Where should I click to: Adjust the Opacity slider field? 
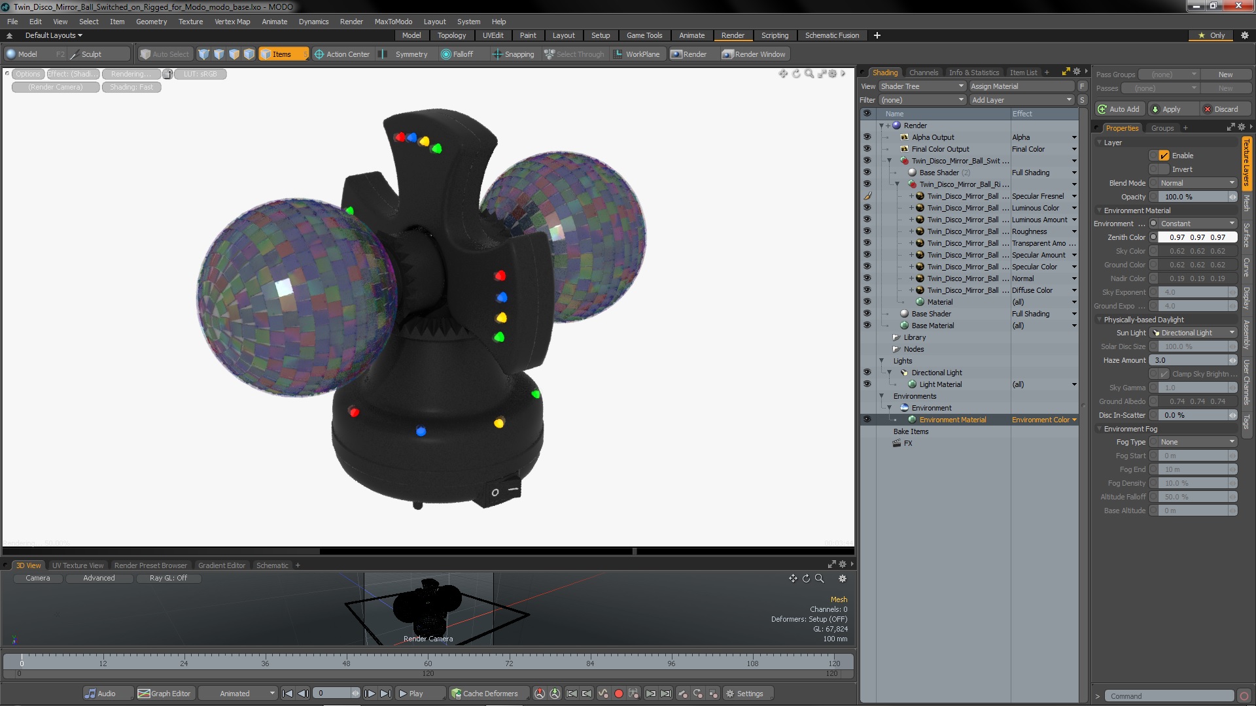(x=1197, y=197)
